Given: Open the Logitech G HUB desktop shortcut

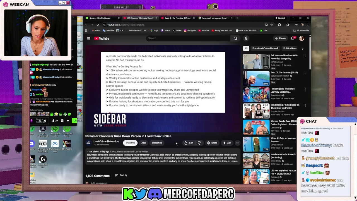Looking at the screenshot, I should [x=43, y=162].
